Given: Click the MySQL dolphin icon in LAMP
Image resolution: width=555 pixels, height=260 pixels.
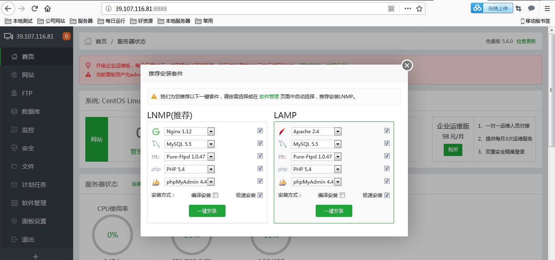Looking at the screenshot, I should click(283, 144).
